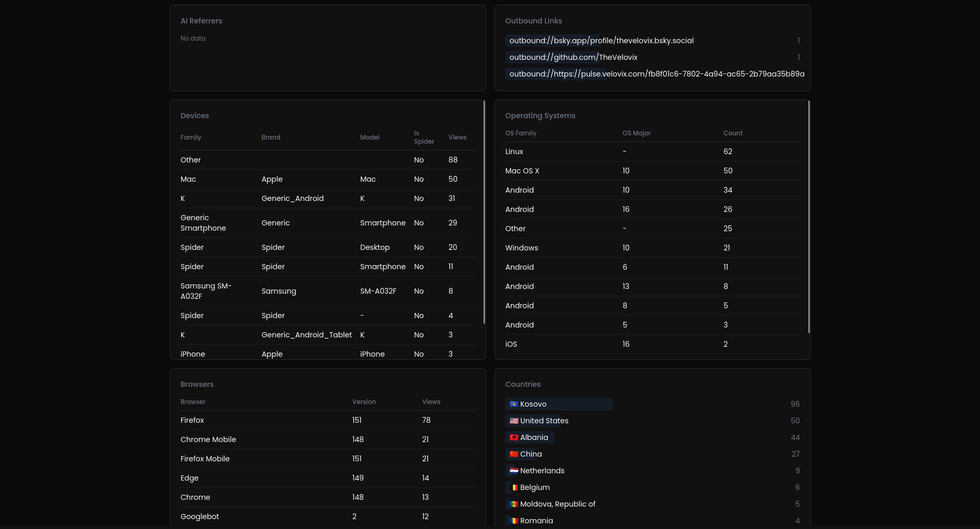Click the Desktop model cell for Spider
Screen dimensions: 980x529
coord(375,247)
